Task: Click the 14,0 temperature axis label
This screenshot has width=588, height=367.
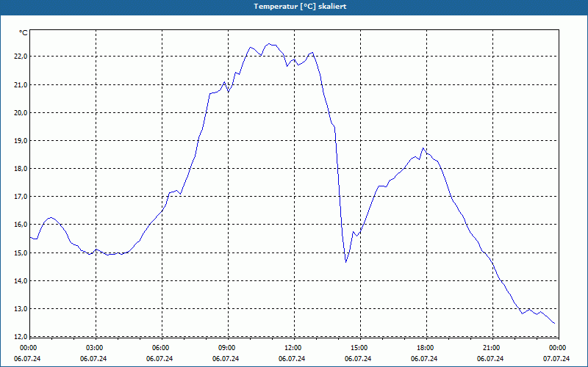Action: point(21,281)
